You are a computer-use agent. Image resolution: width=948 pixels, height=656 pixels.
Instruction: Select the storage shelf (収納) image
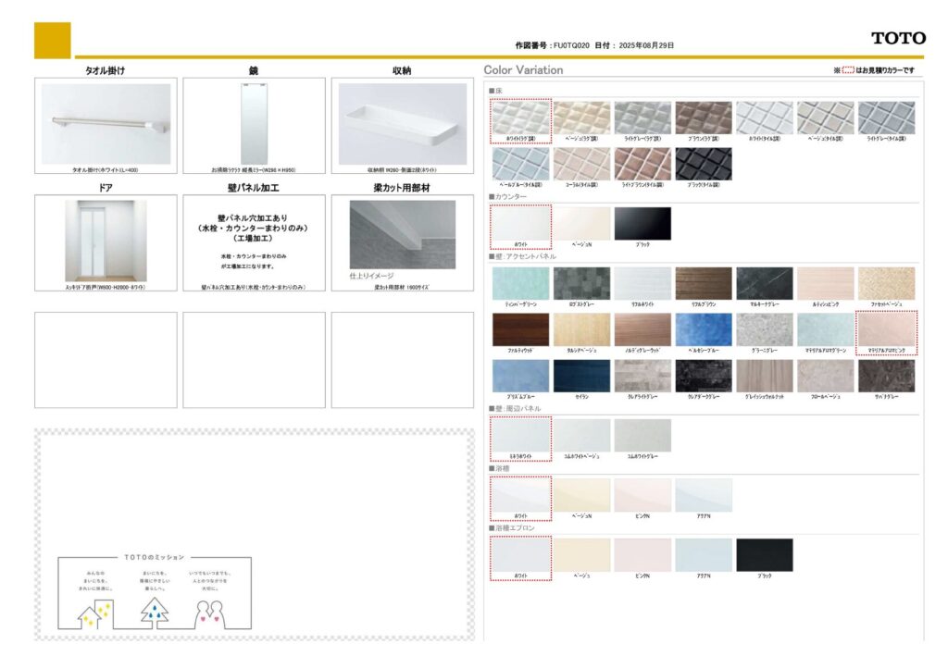[x=402, y=124]
